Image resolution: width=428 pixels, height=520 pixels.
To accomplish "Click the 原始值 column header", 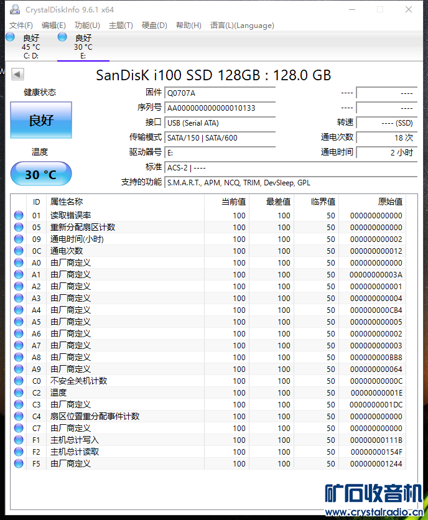I will point(372,202).
